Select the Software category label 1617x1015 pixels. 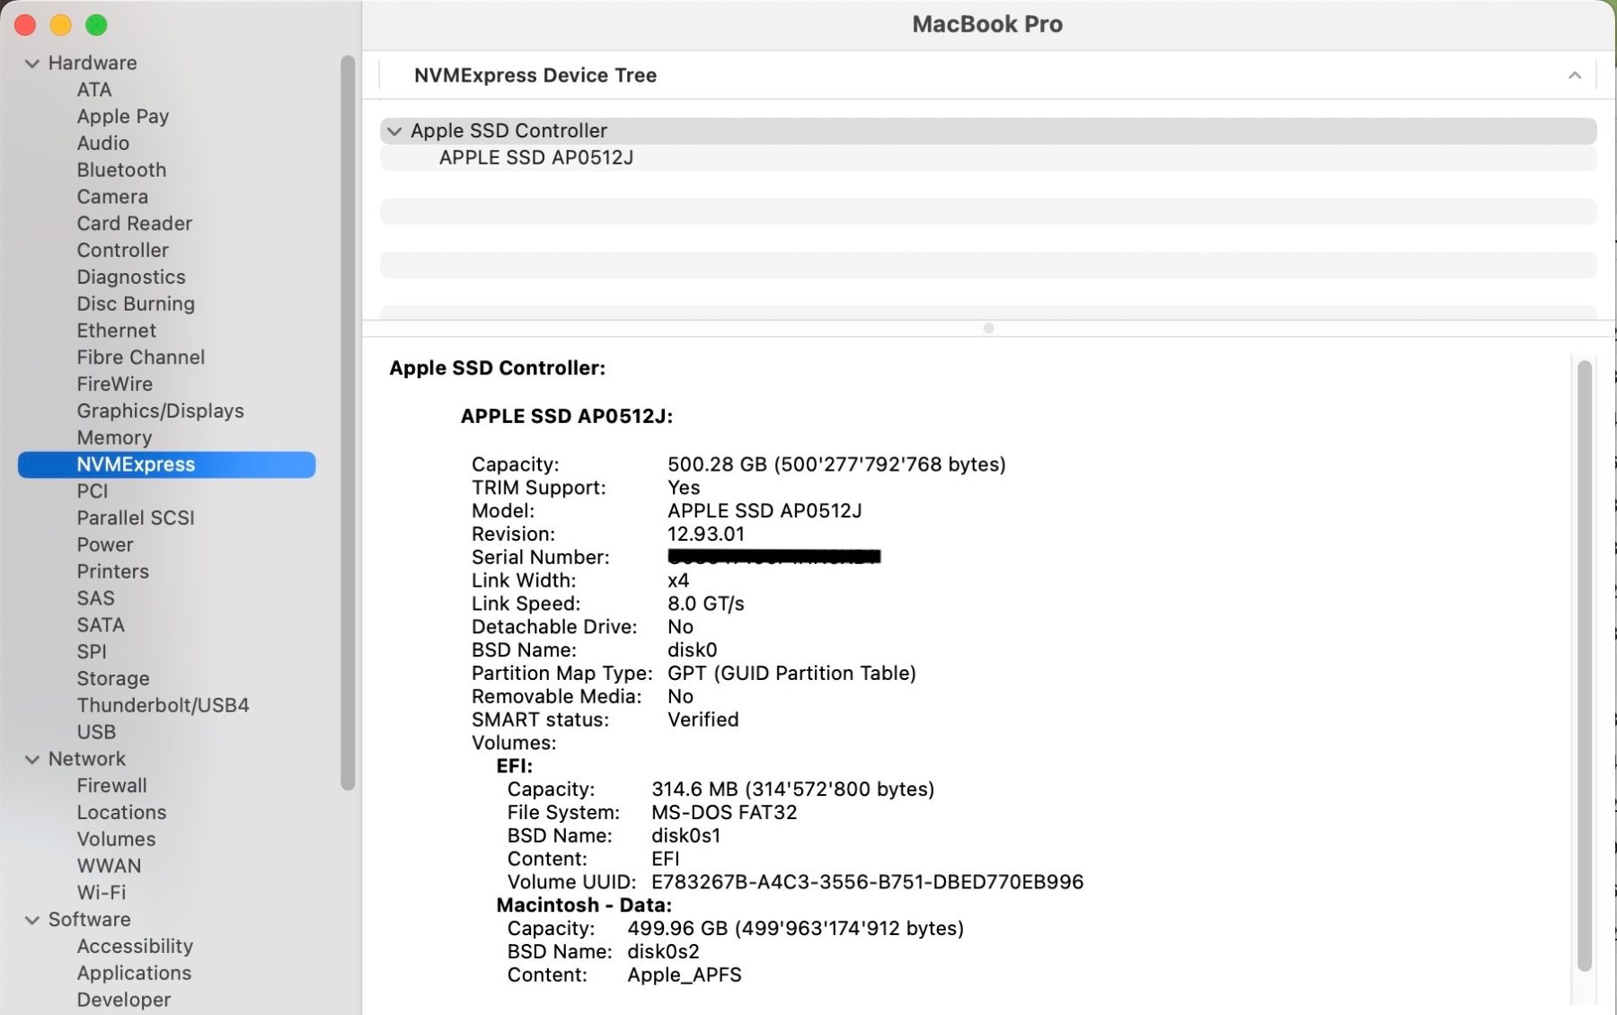(90, 920)
